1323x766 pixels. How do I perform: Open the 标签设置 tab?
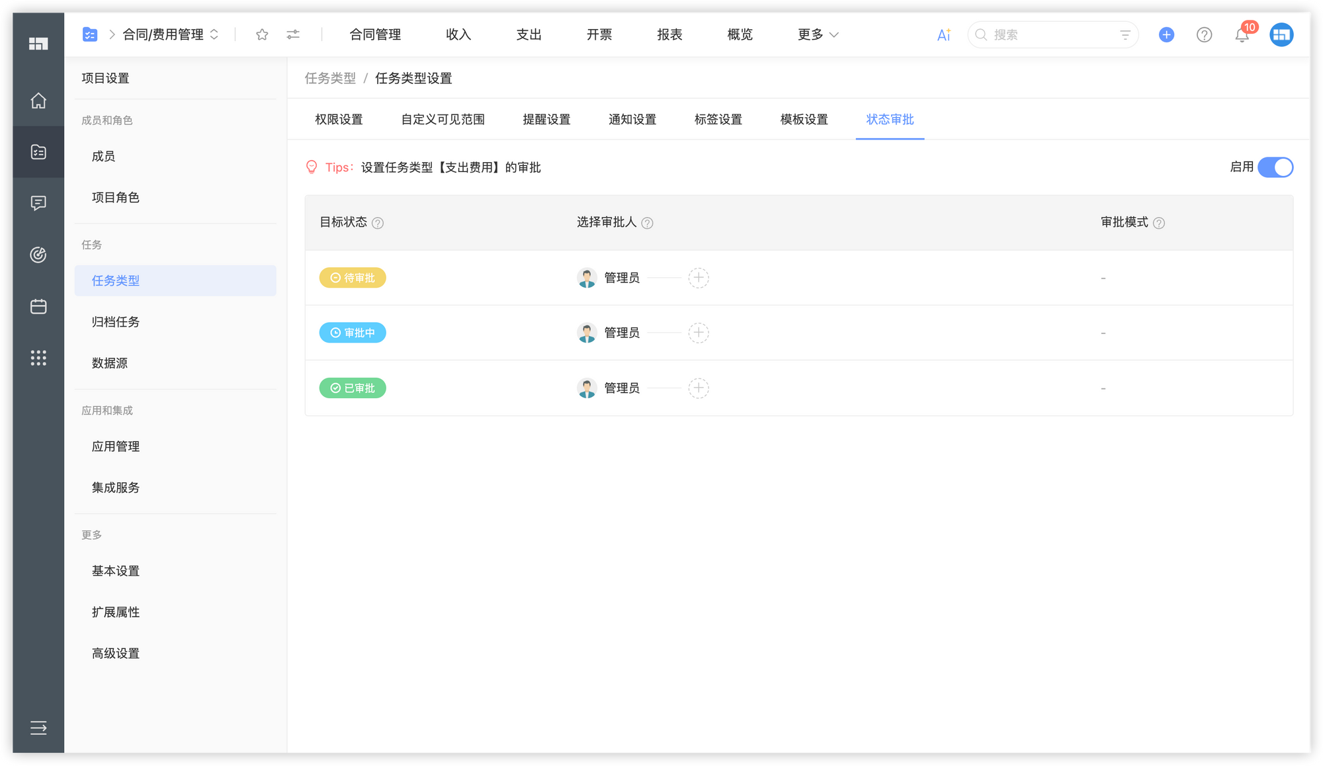click(718, 120)
